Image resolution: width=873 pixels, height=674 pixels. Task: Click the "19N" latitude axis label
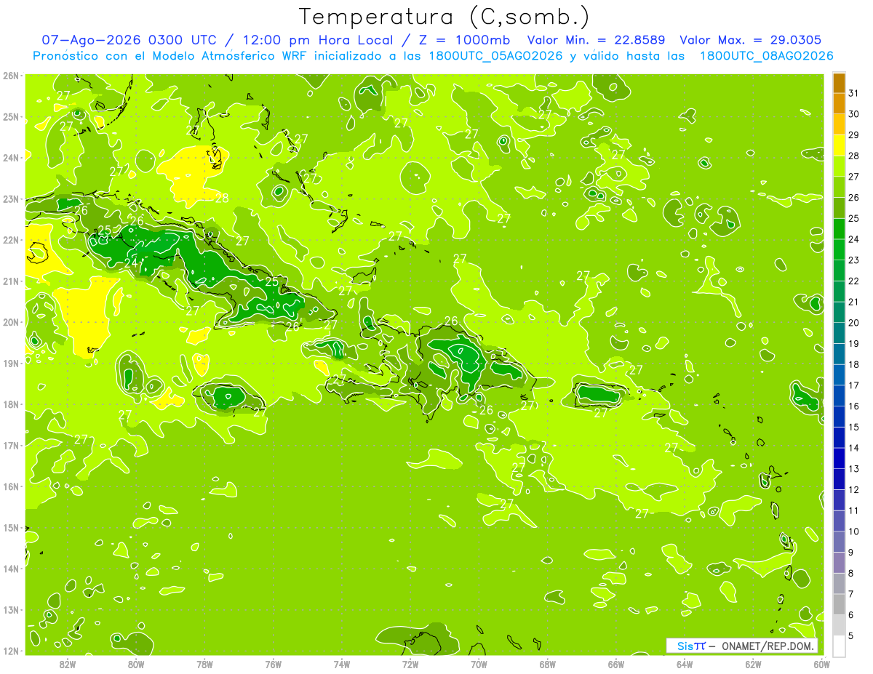[11, 363]
